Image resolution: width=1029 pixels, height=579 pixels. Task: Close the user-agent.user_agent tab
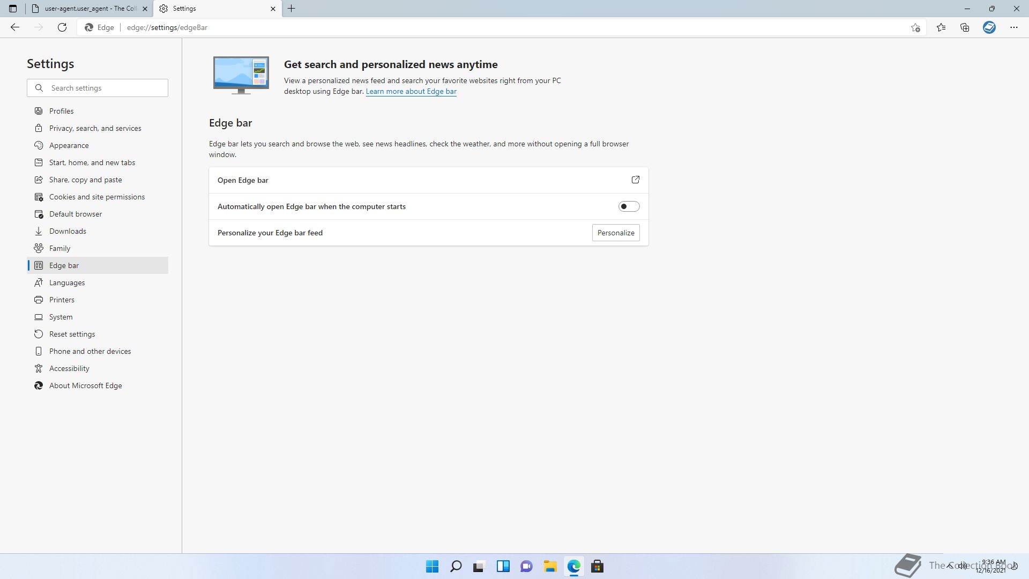(145, 9)
